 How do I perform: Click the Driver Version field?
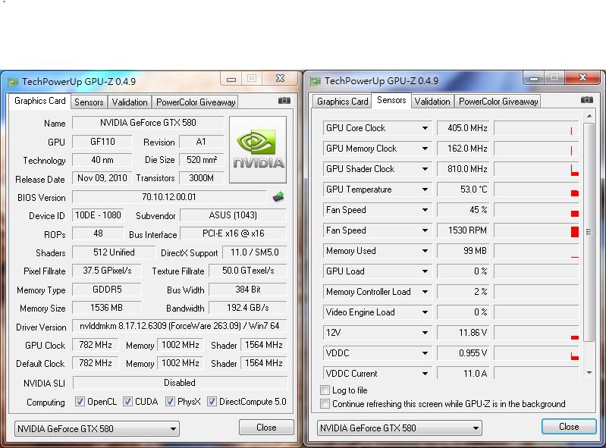[180, 326]
